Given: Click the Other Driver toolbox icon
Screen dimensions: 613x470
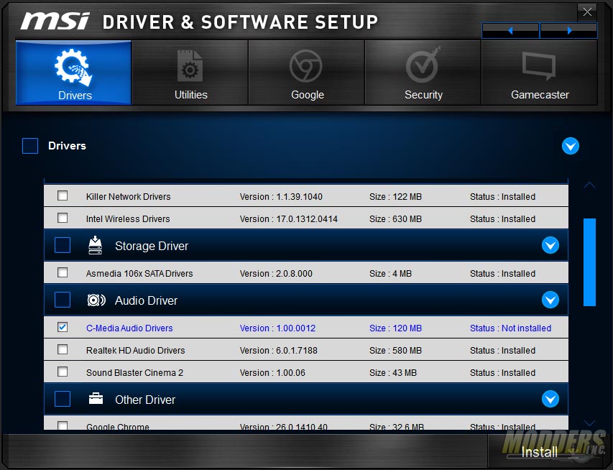Looking at the screenshot, I should tap(96, 398).
